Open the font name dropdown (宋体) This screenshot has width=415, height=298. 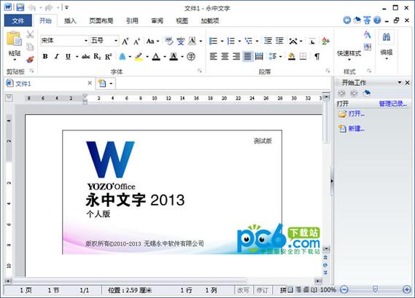pyautogui.click(x=86, y=41)
